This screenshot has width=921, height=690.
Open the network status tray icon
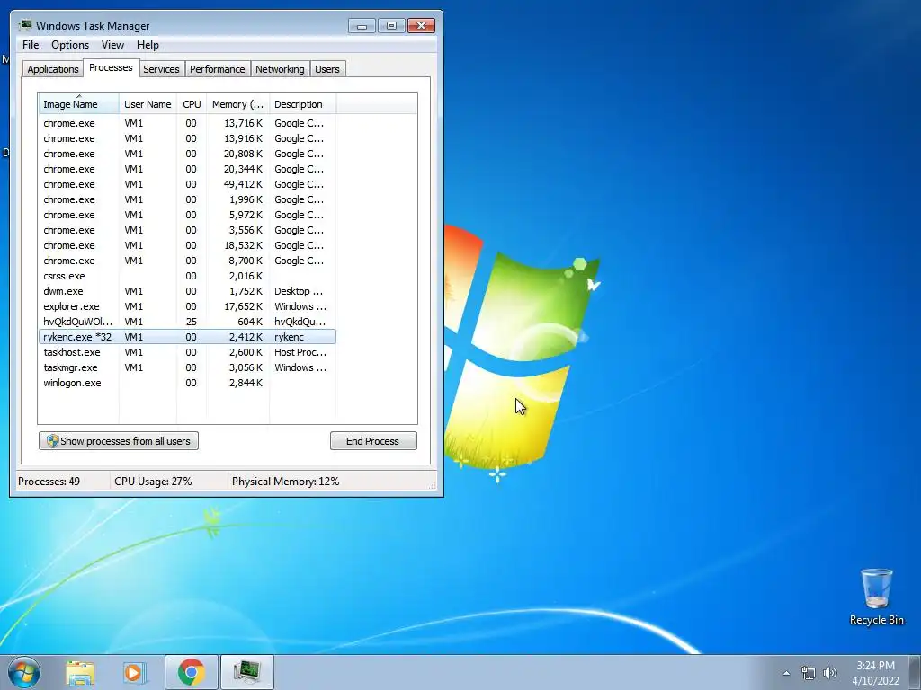809,673
